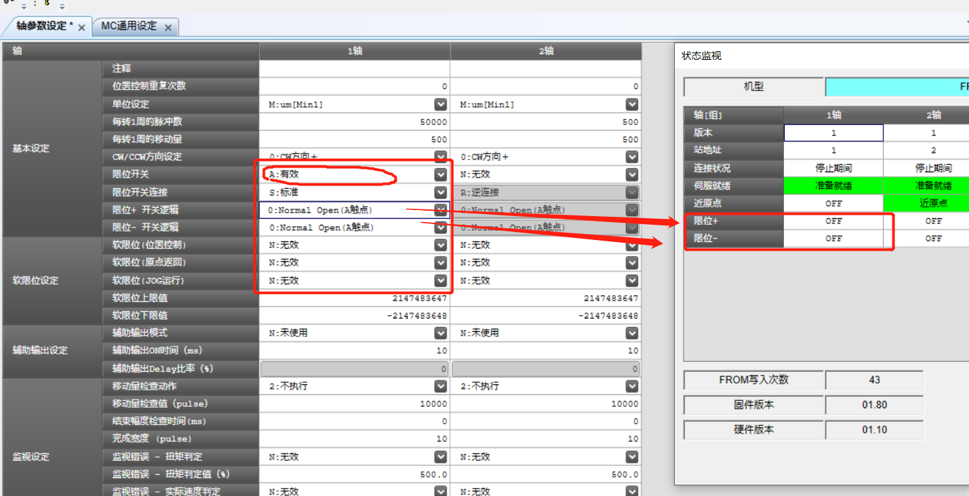This screenshot has height=496, width=969.
Task: Open axis 1 辅助输出模式 dropdown
Action: coord(440,332)
